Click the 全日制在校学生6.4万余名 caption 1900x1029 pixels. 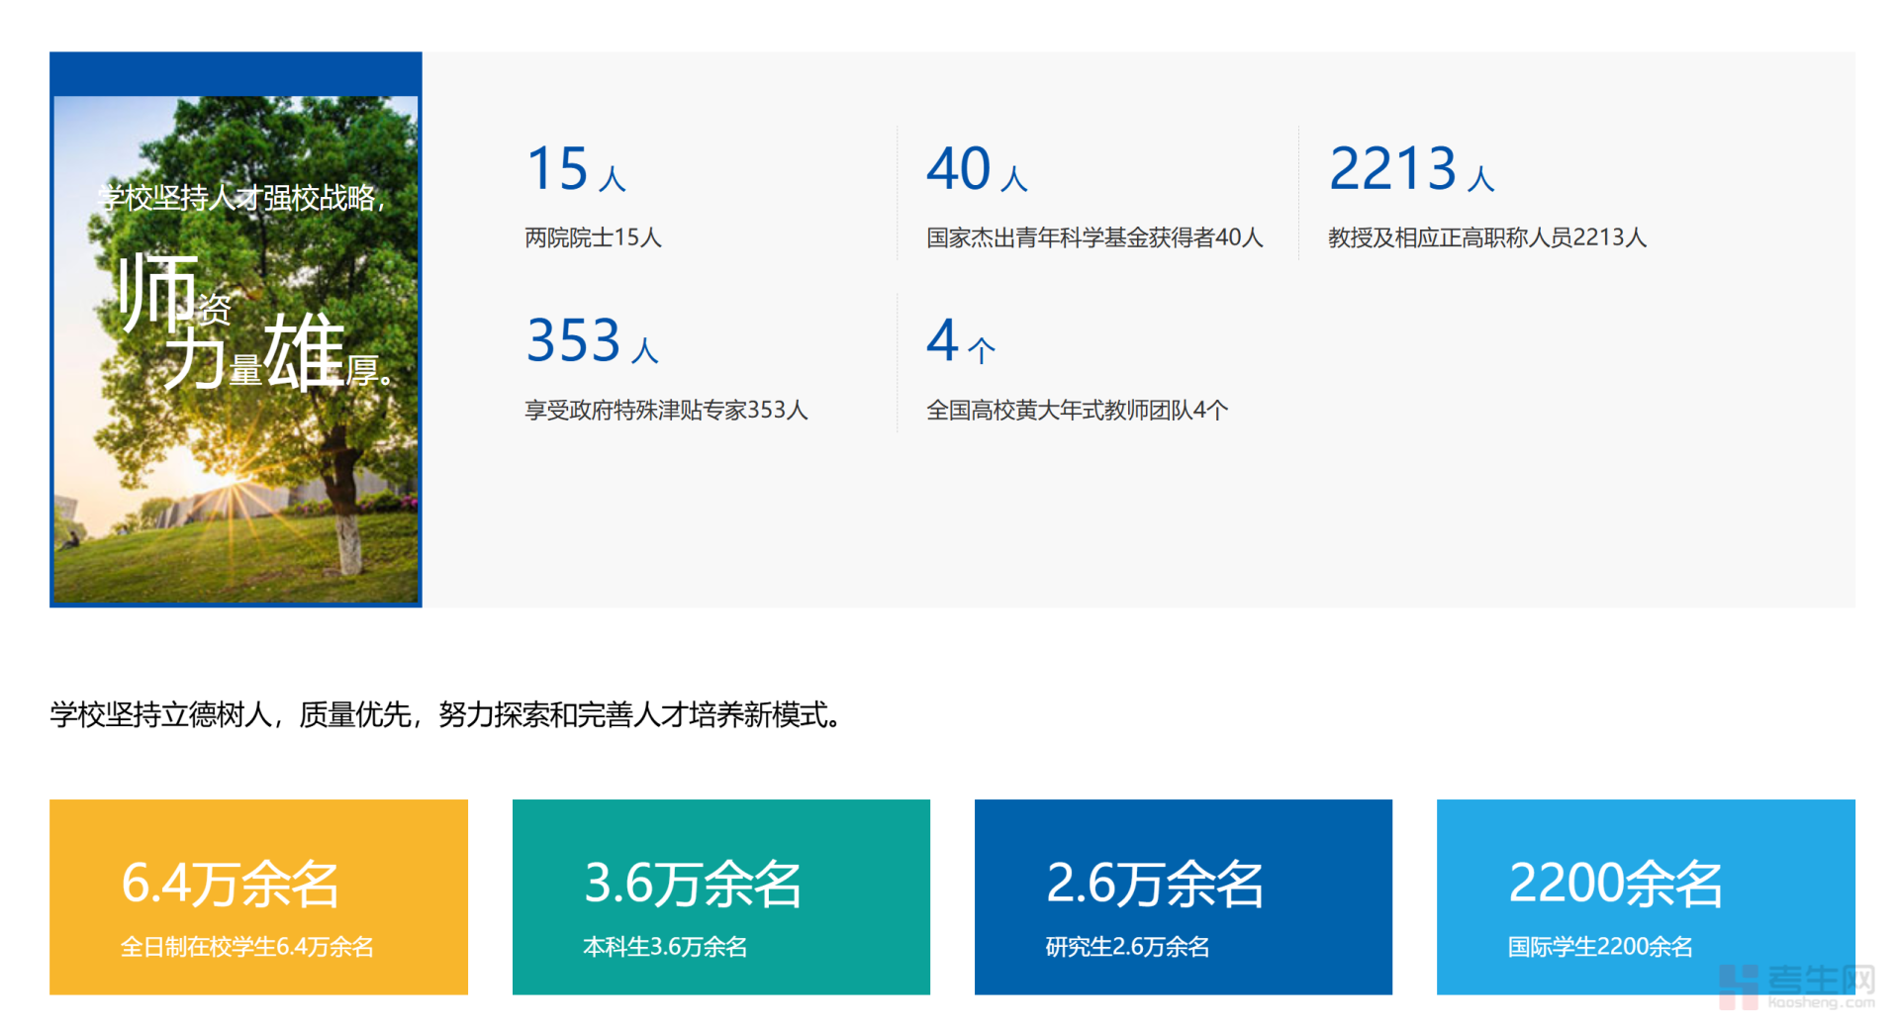(246, 947)
